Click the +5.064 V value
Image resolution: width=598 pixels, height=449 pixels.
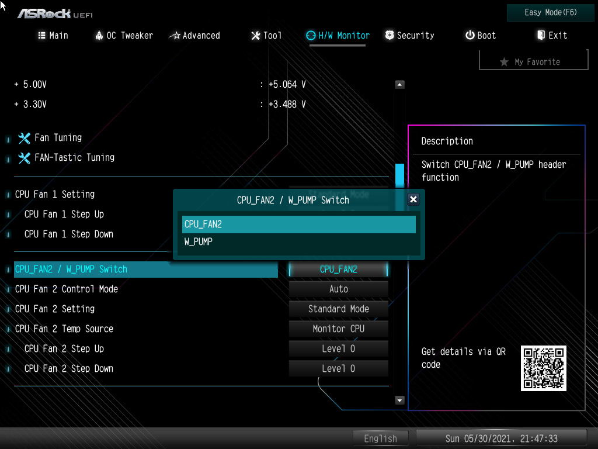[287, 84]
